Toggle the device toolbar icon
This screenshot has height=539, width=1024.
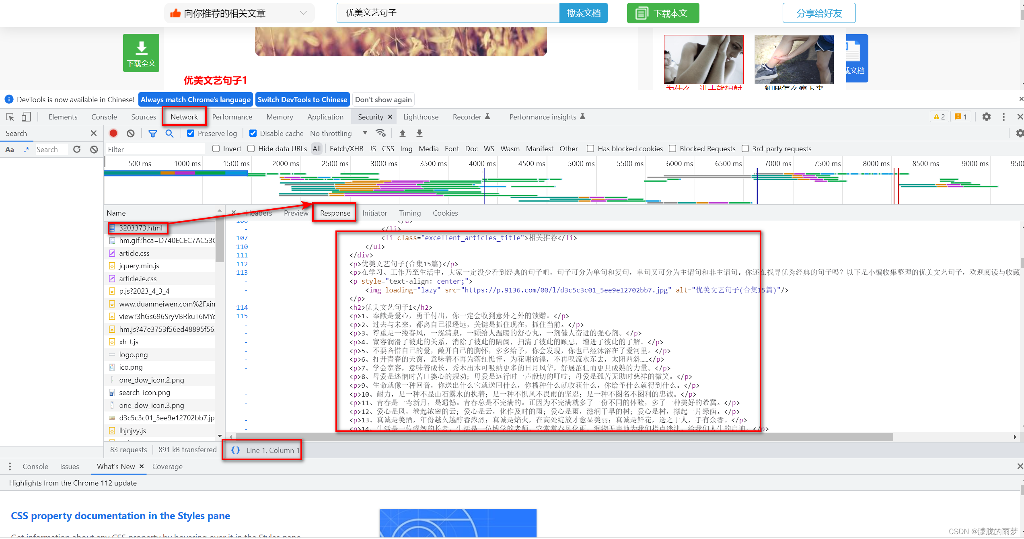(26, 117)
